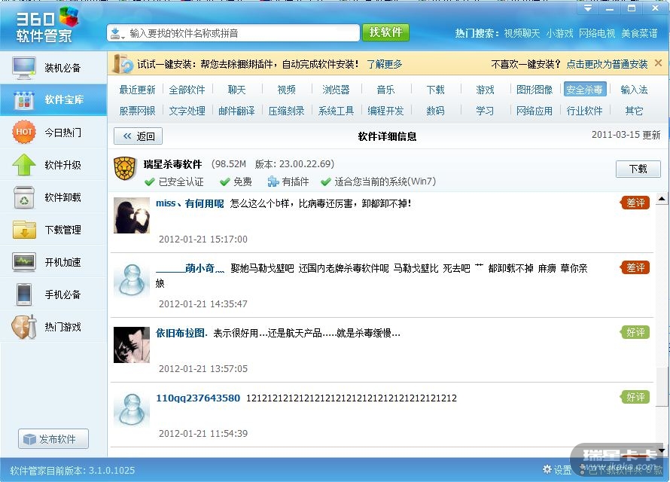
Task: Close the one-click install banner
Action: pyautogui.click(x=659, y=63)
